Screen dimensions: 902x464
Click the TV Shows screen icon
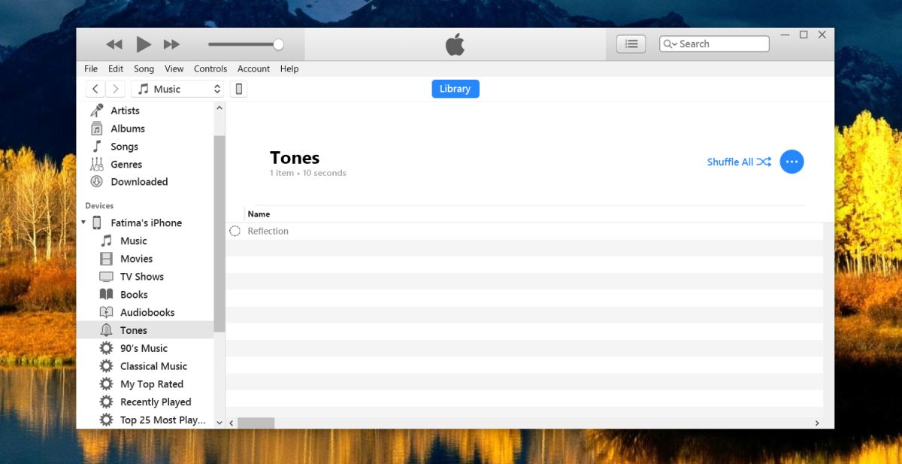tap(106, 277)
